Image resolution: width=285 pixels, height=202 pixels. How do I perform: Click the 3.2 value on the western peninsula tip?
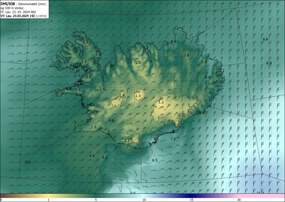point(60,93)
